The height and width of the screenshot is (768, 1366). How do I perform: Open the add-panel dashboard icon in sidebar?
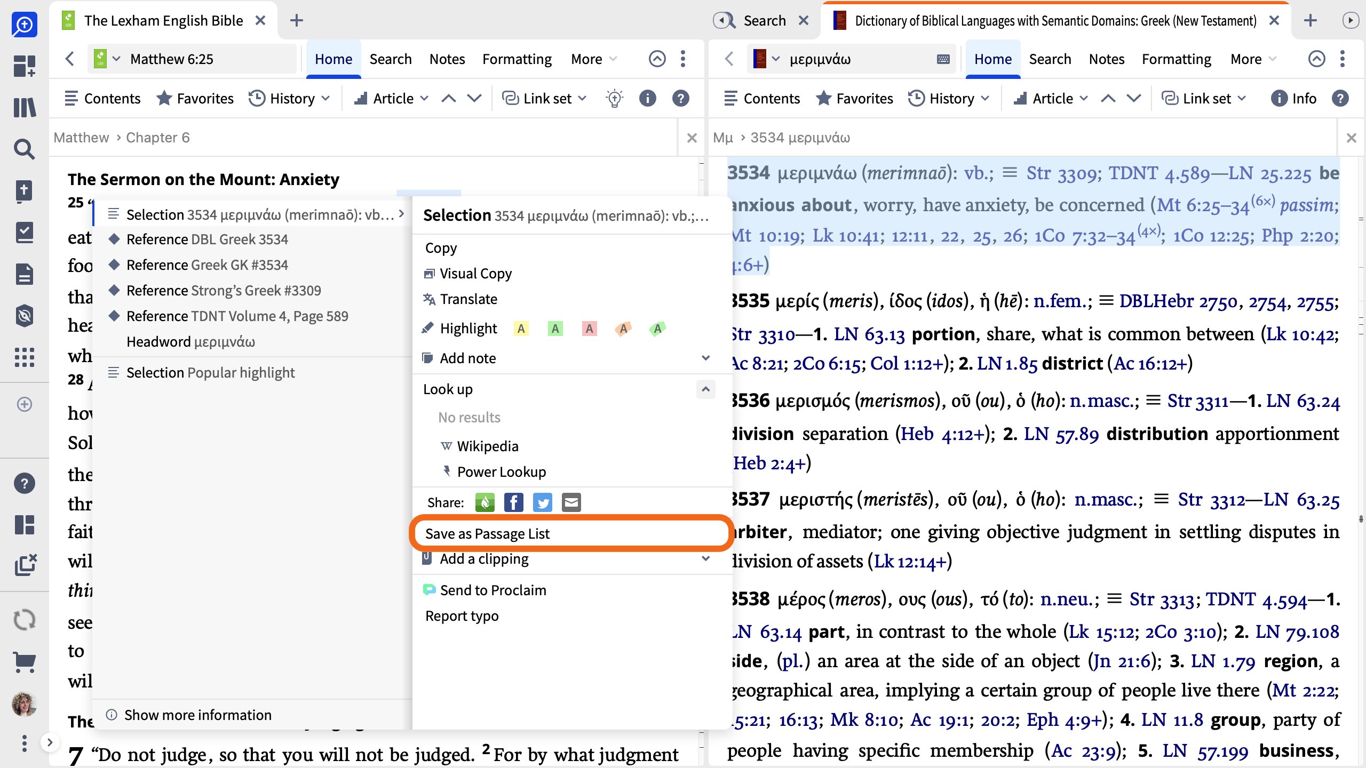pos(25,66)
